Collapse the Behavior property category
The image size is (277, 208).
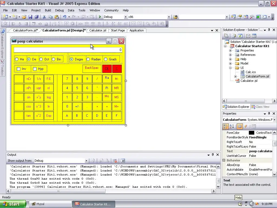224,160
